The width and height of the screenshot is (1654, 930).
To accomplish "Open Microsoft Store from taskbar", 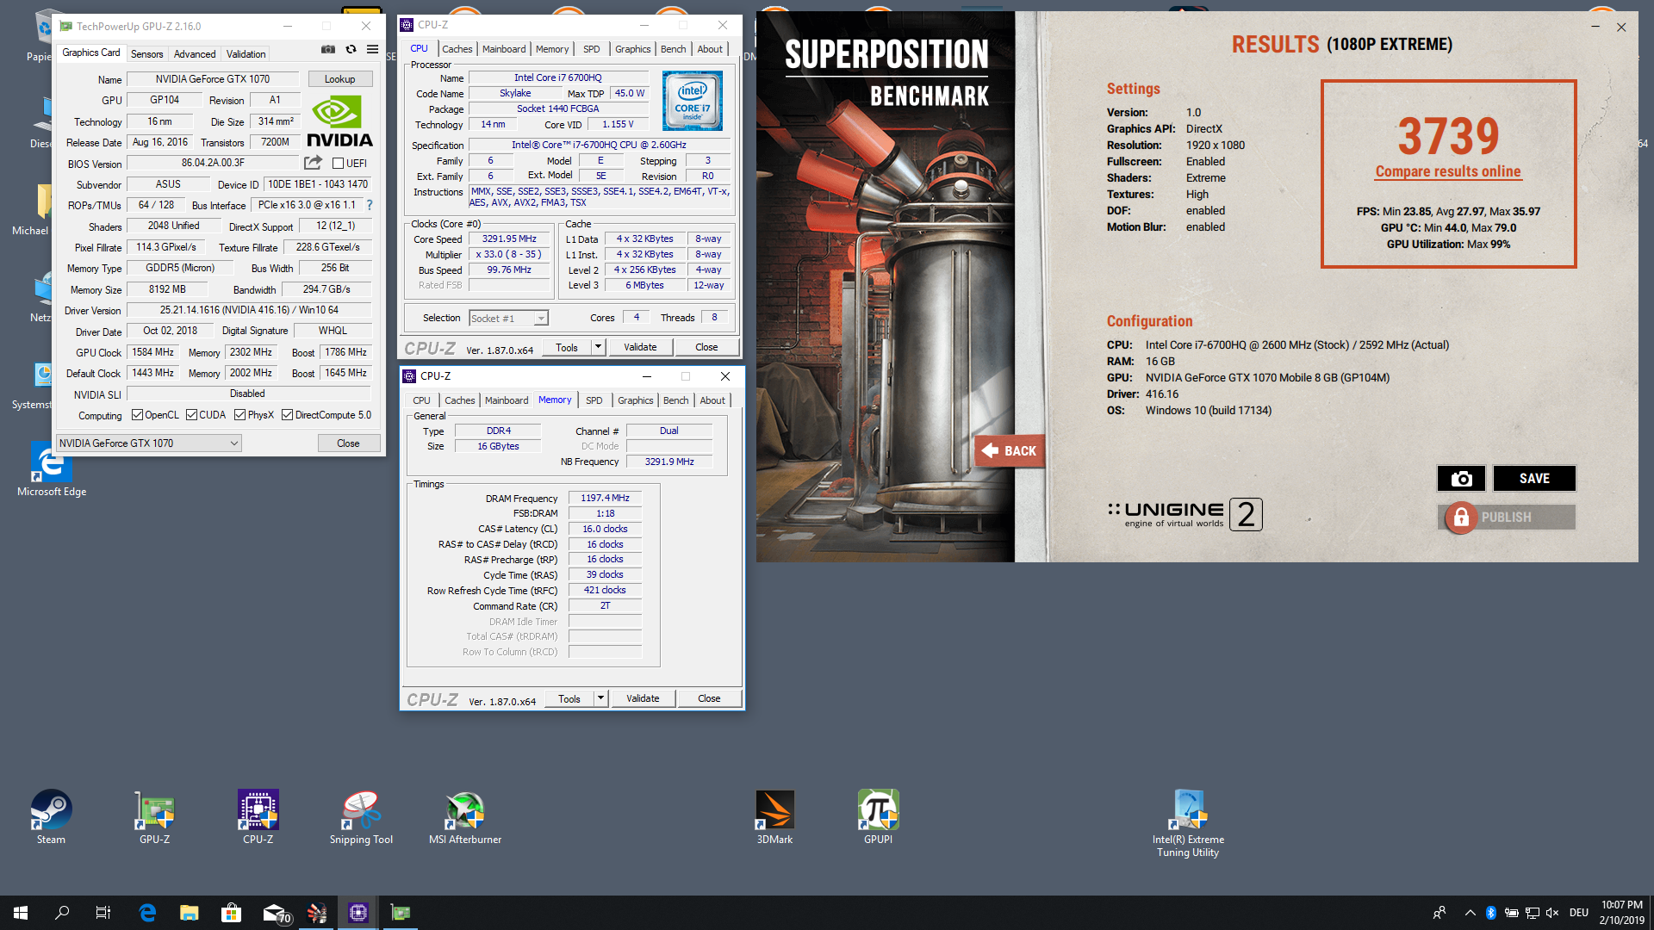I will coord(231,913).
